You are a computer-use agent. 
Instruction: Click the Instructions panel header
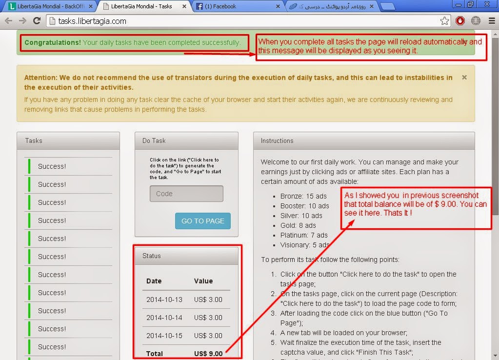click(x=364, y=140)
